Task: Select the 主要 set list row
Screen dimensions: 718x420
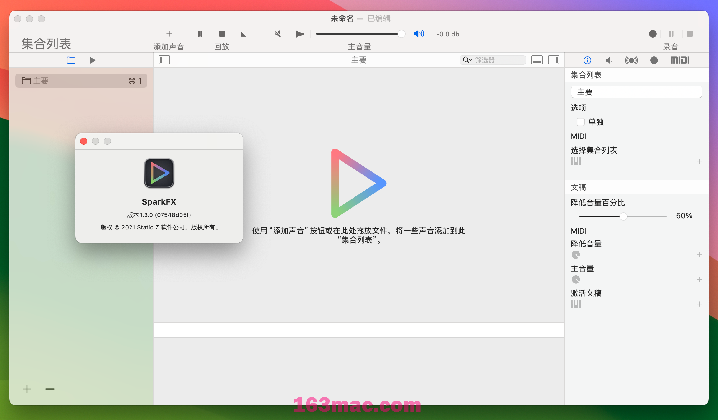Action: (81, 81)
